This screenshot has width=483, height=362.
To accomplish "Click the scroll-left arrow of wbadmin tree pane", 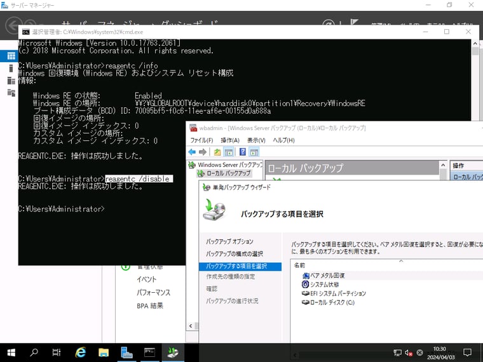I will pos(191,326).
